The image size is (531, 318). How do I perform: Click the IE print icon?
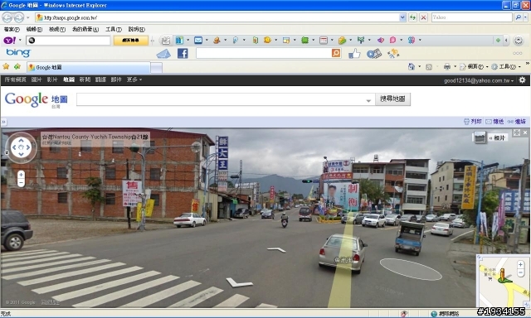[x=447, y=66]
